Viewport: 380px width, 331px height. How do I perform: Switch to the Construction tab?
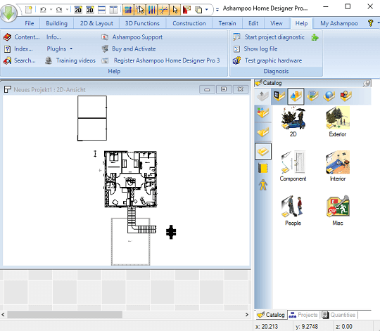tap(189, 23)
